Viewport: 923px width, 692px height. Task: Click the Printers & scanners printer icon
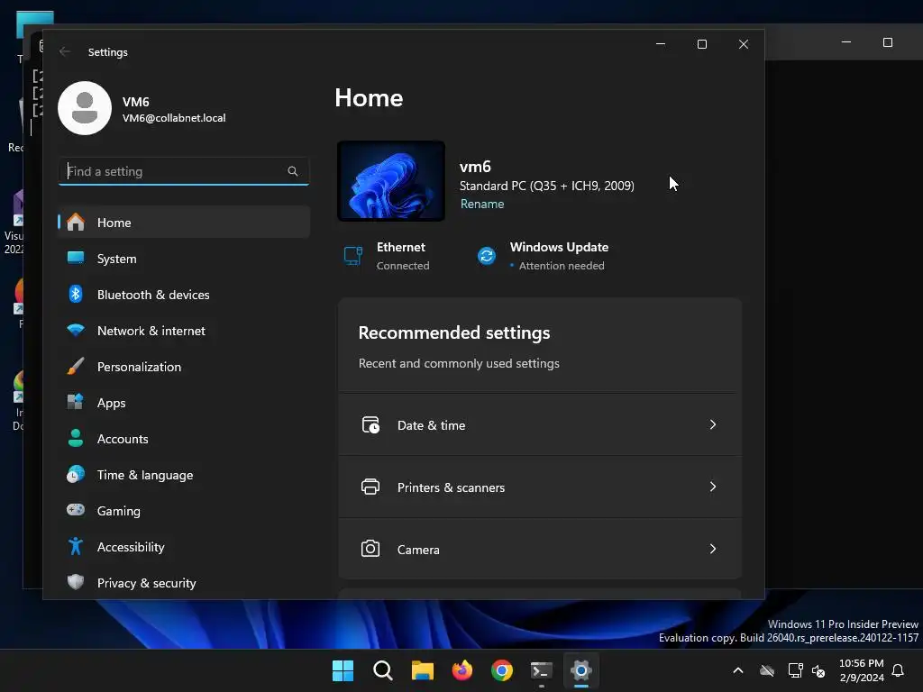(370, 487)
